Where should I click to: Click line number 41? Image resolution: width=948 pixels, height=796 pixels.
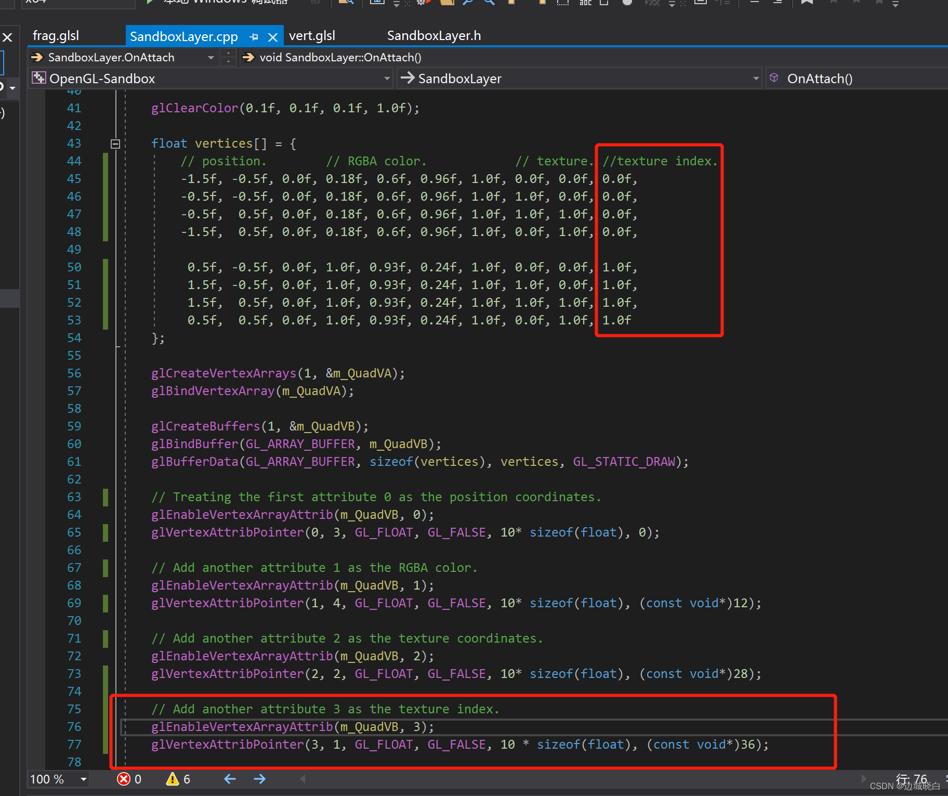coord(74,108)
